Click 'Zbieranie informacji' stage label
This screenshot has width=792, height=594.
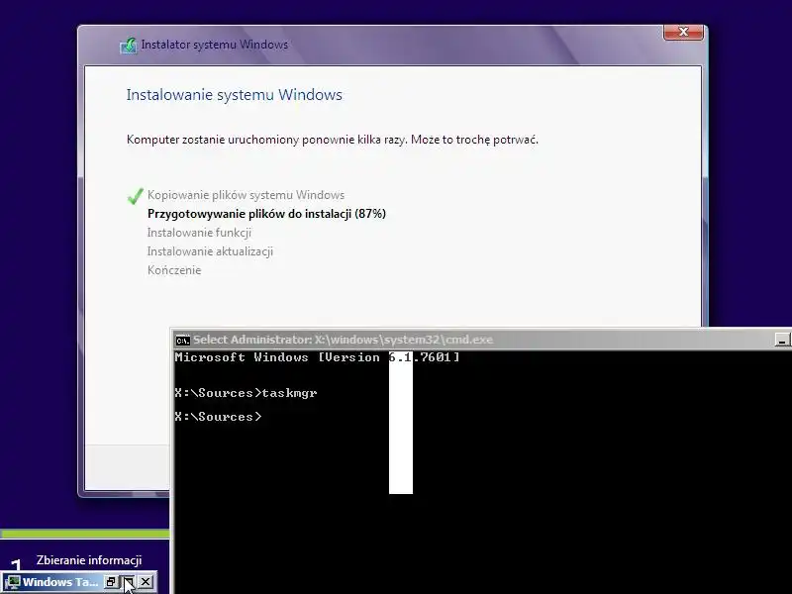89,560
